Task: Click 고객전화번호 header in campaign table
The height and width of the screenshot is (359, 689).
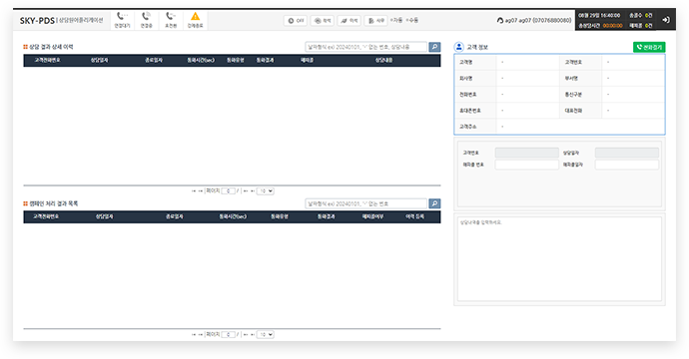Action: [46, 216]
